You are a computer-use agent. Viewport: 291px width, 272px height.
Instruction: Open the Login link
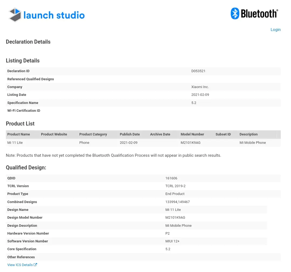point(275,30)
